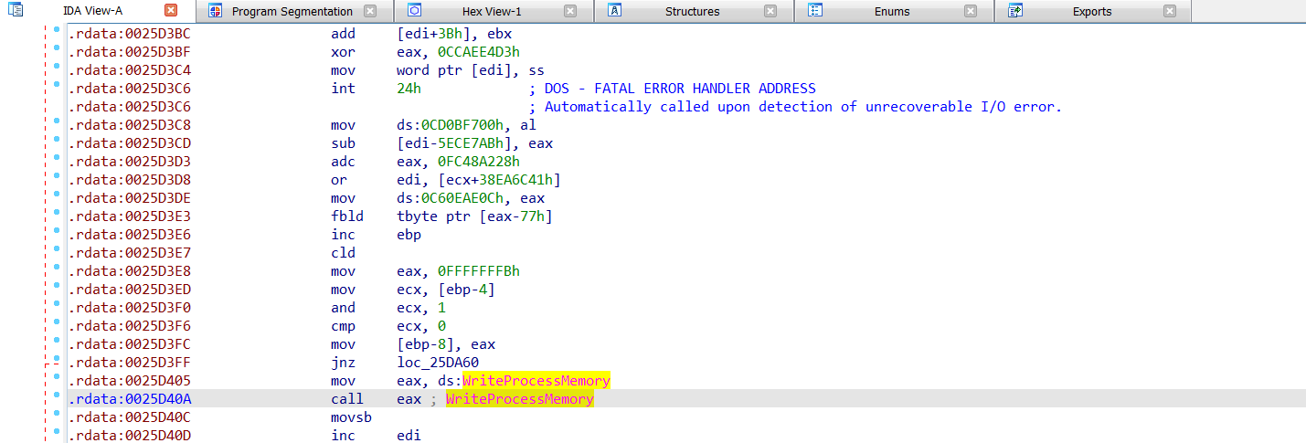Click the IDA View-A tab icon
1306x443 pixels.
pos(16,11)
